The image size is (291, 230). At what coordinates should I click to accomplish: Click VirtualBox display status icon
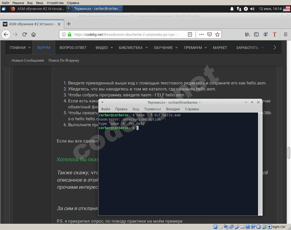248,227
